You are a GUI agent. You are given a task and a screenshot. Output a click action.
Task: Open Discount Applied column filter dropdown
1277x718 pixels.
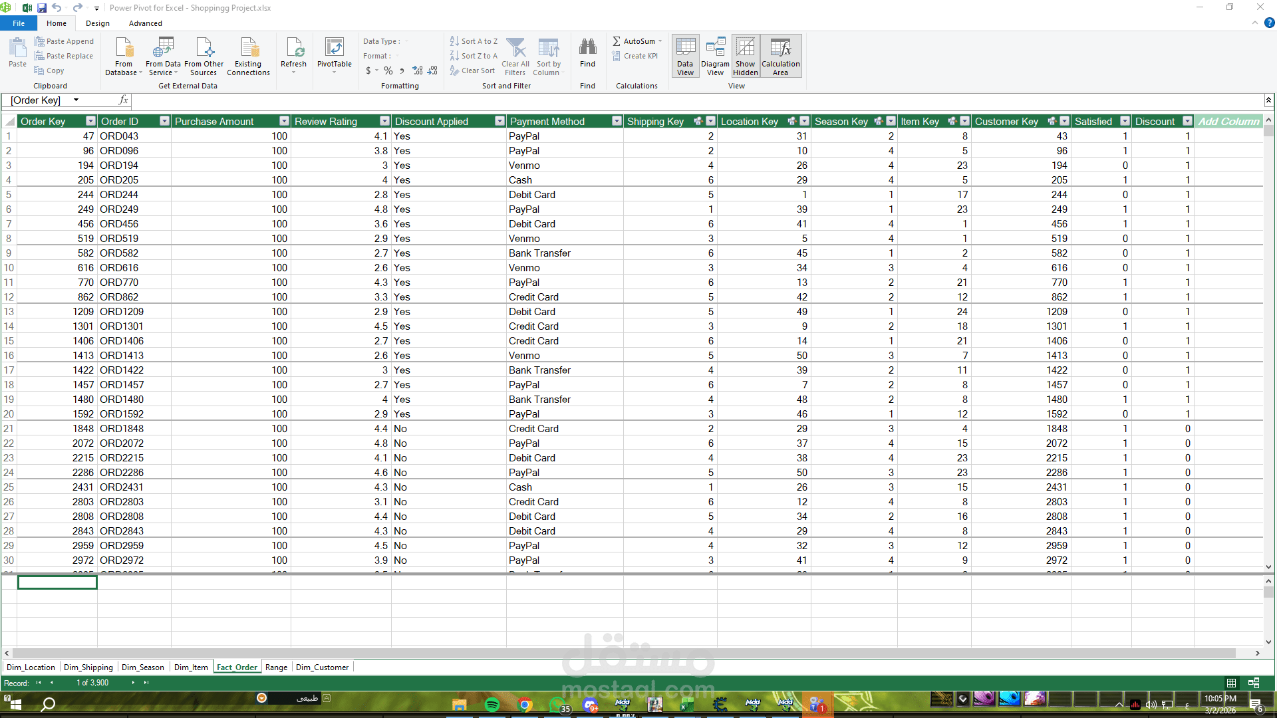pos(499,121)
